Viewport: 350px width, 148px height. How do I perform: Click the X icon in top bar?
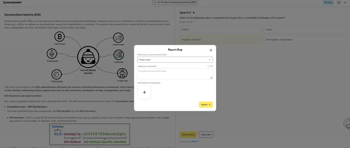click(x=345, y=3)
